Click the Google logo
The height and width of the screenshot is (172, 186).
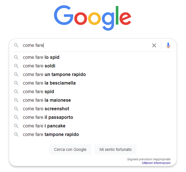(93, 18)
